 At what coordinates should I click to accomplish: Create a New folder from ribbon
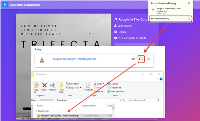point(62,88)
